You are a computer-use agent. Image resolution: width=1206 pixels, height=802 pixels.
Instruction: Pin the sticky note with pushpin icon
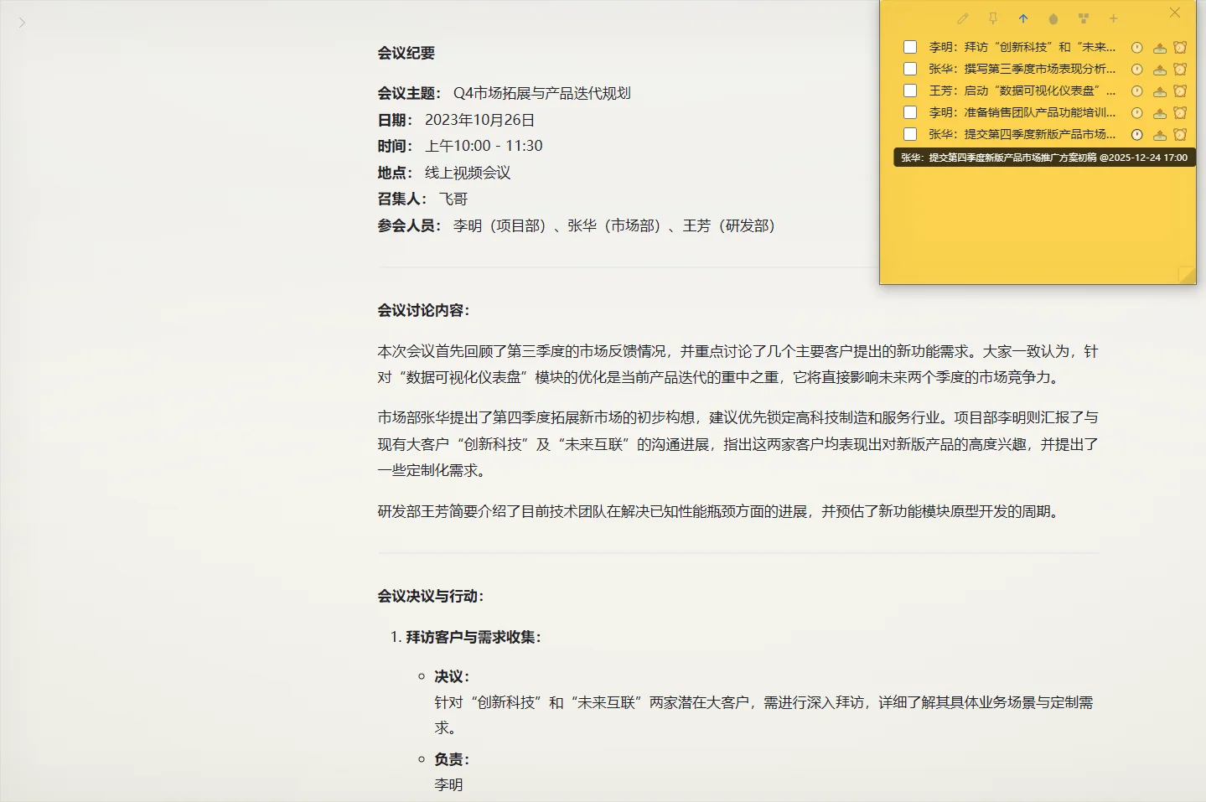(993, 18)
